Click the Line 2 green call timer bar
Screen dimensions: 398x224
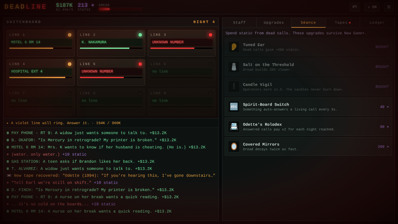coord(111,48)
